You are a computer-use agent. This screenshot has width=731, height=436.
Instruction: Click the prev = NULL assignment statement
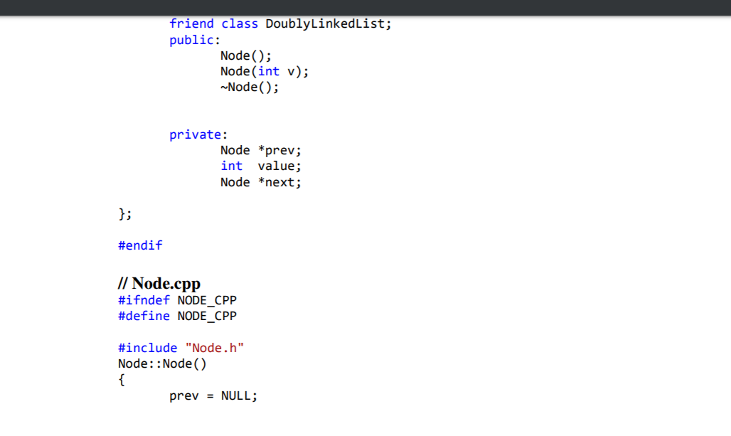pos(213,395)
